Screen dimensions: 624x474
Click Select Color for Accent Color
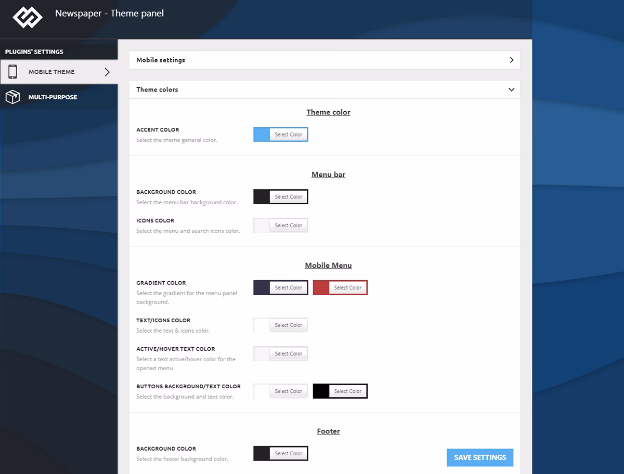(289, 135)
